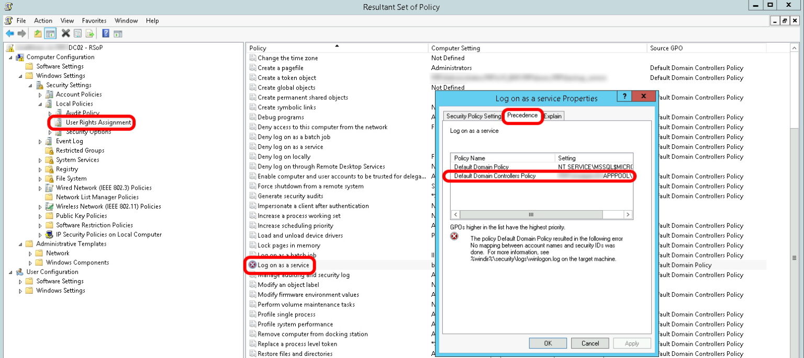Open the Action menu
This screenshot has width=804, height=358.
click(x=42, y=20)
